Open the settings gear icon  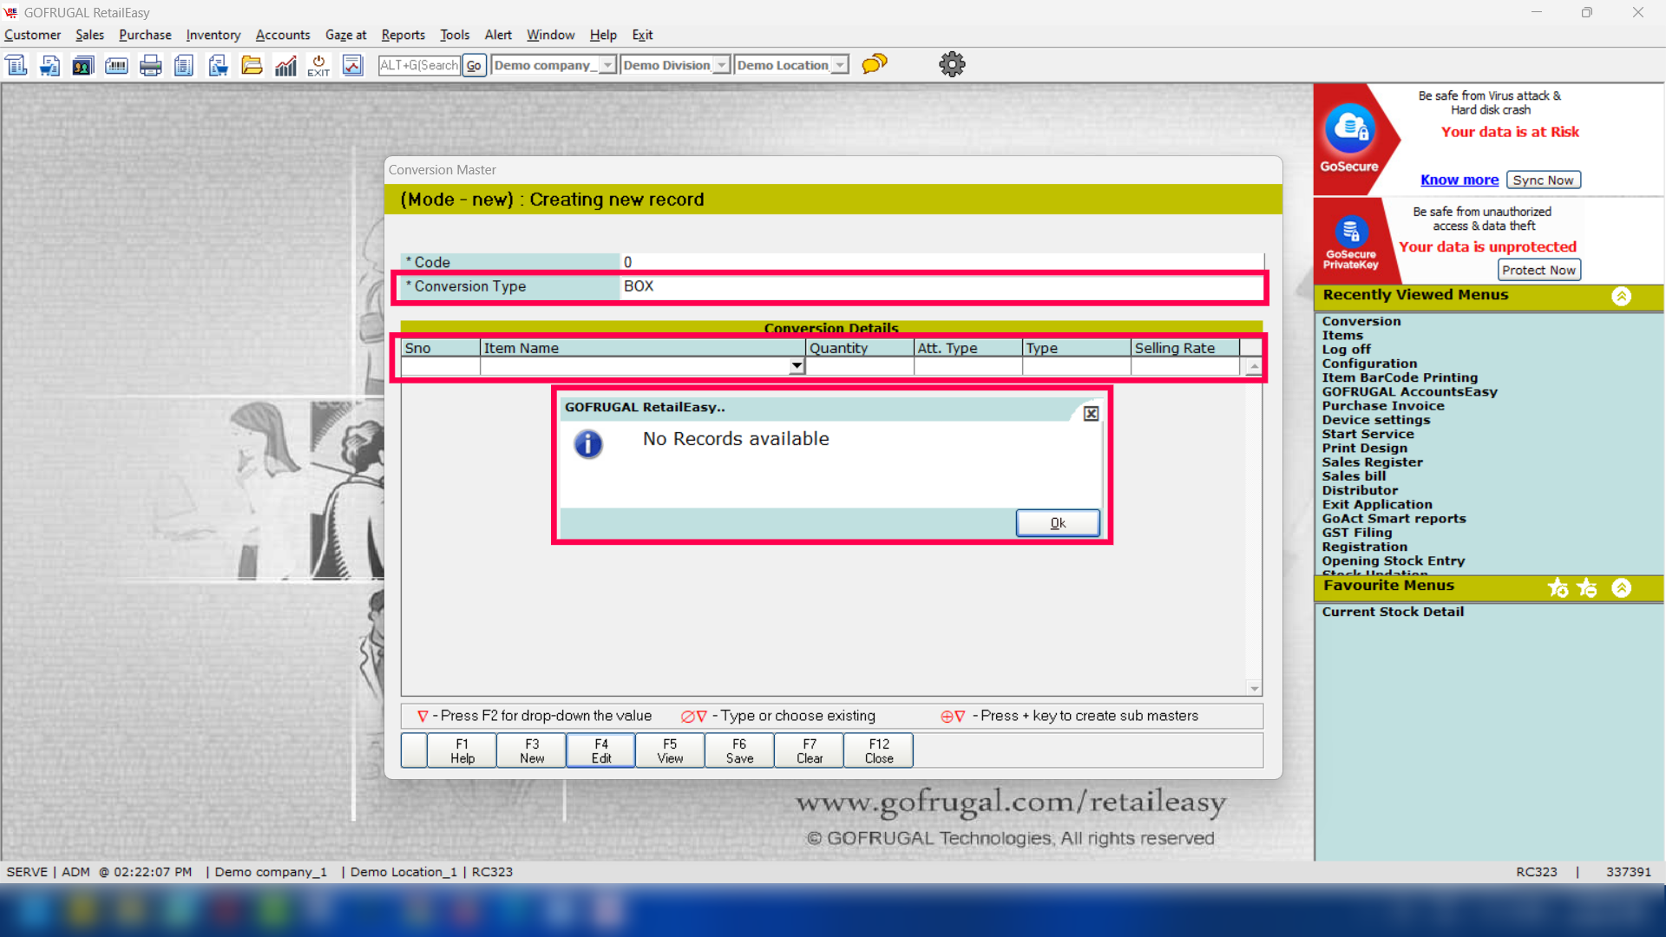tap(952, 64)
